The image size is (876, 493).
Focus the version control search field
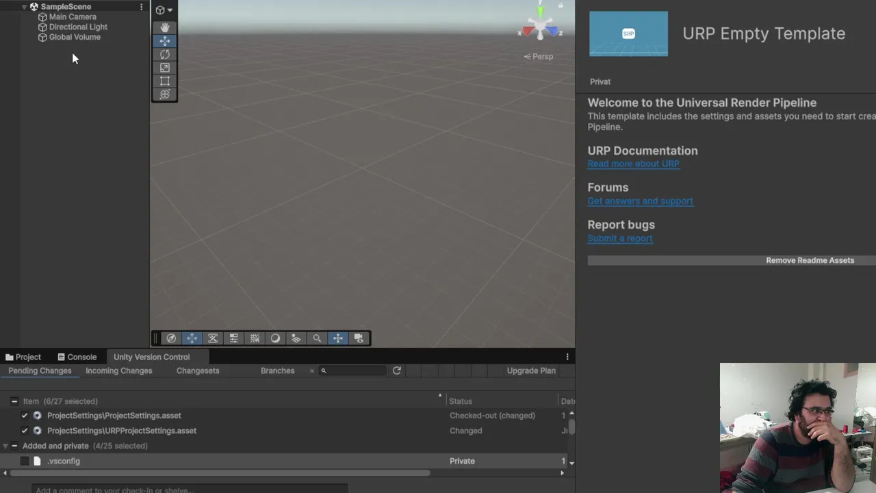pos(352,370)
